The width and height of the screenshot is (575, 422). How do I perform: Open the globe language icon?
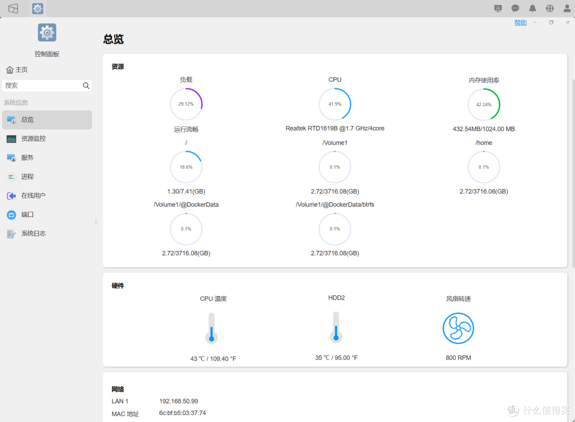tap(549, 9)
